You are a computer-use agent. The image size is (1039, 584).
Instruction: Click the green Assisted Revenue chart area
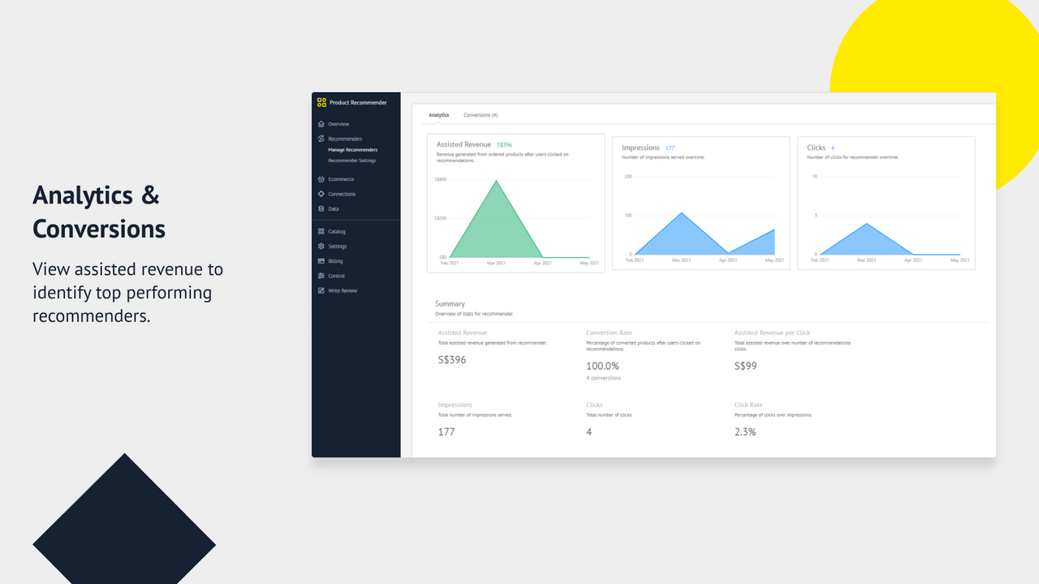(x=496, y=227)
